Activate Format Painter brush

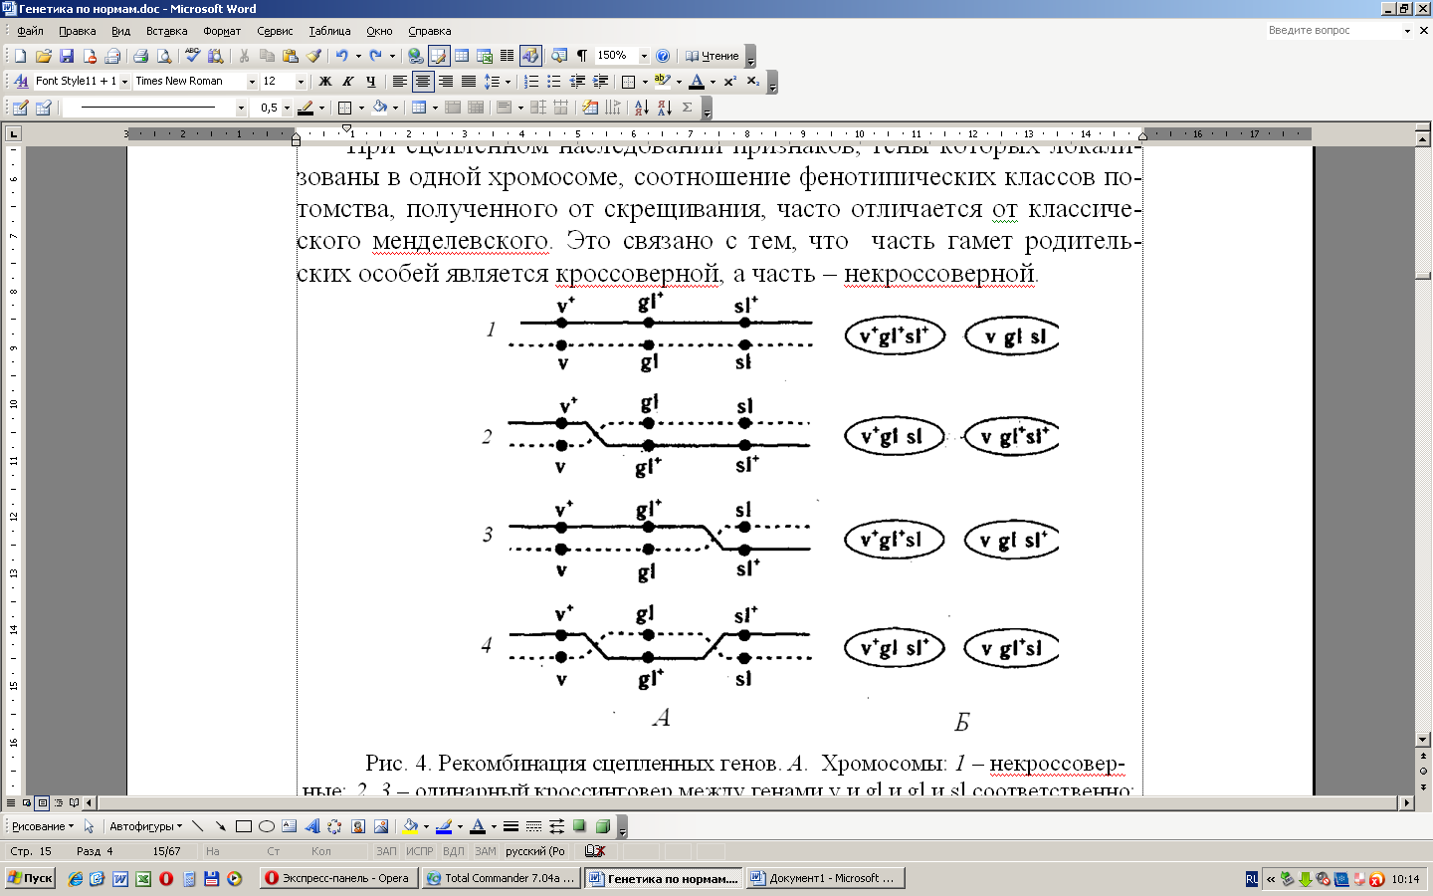pyautogui.click(x=313, y=56)
